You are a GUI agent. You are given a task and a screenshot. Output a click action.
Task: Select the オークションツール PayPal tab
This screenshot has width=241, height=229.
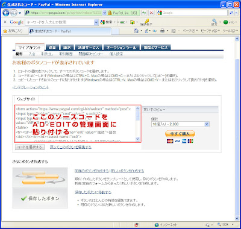pyautogui.click(x=121, y=48)
